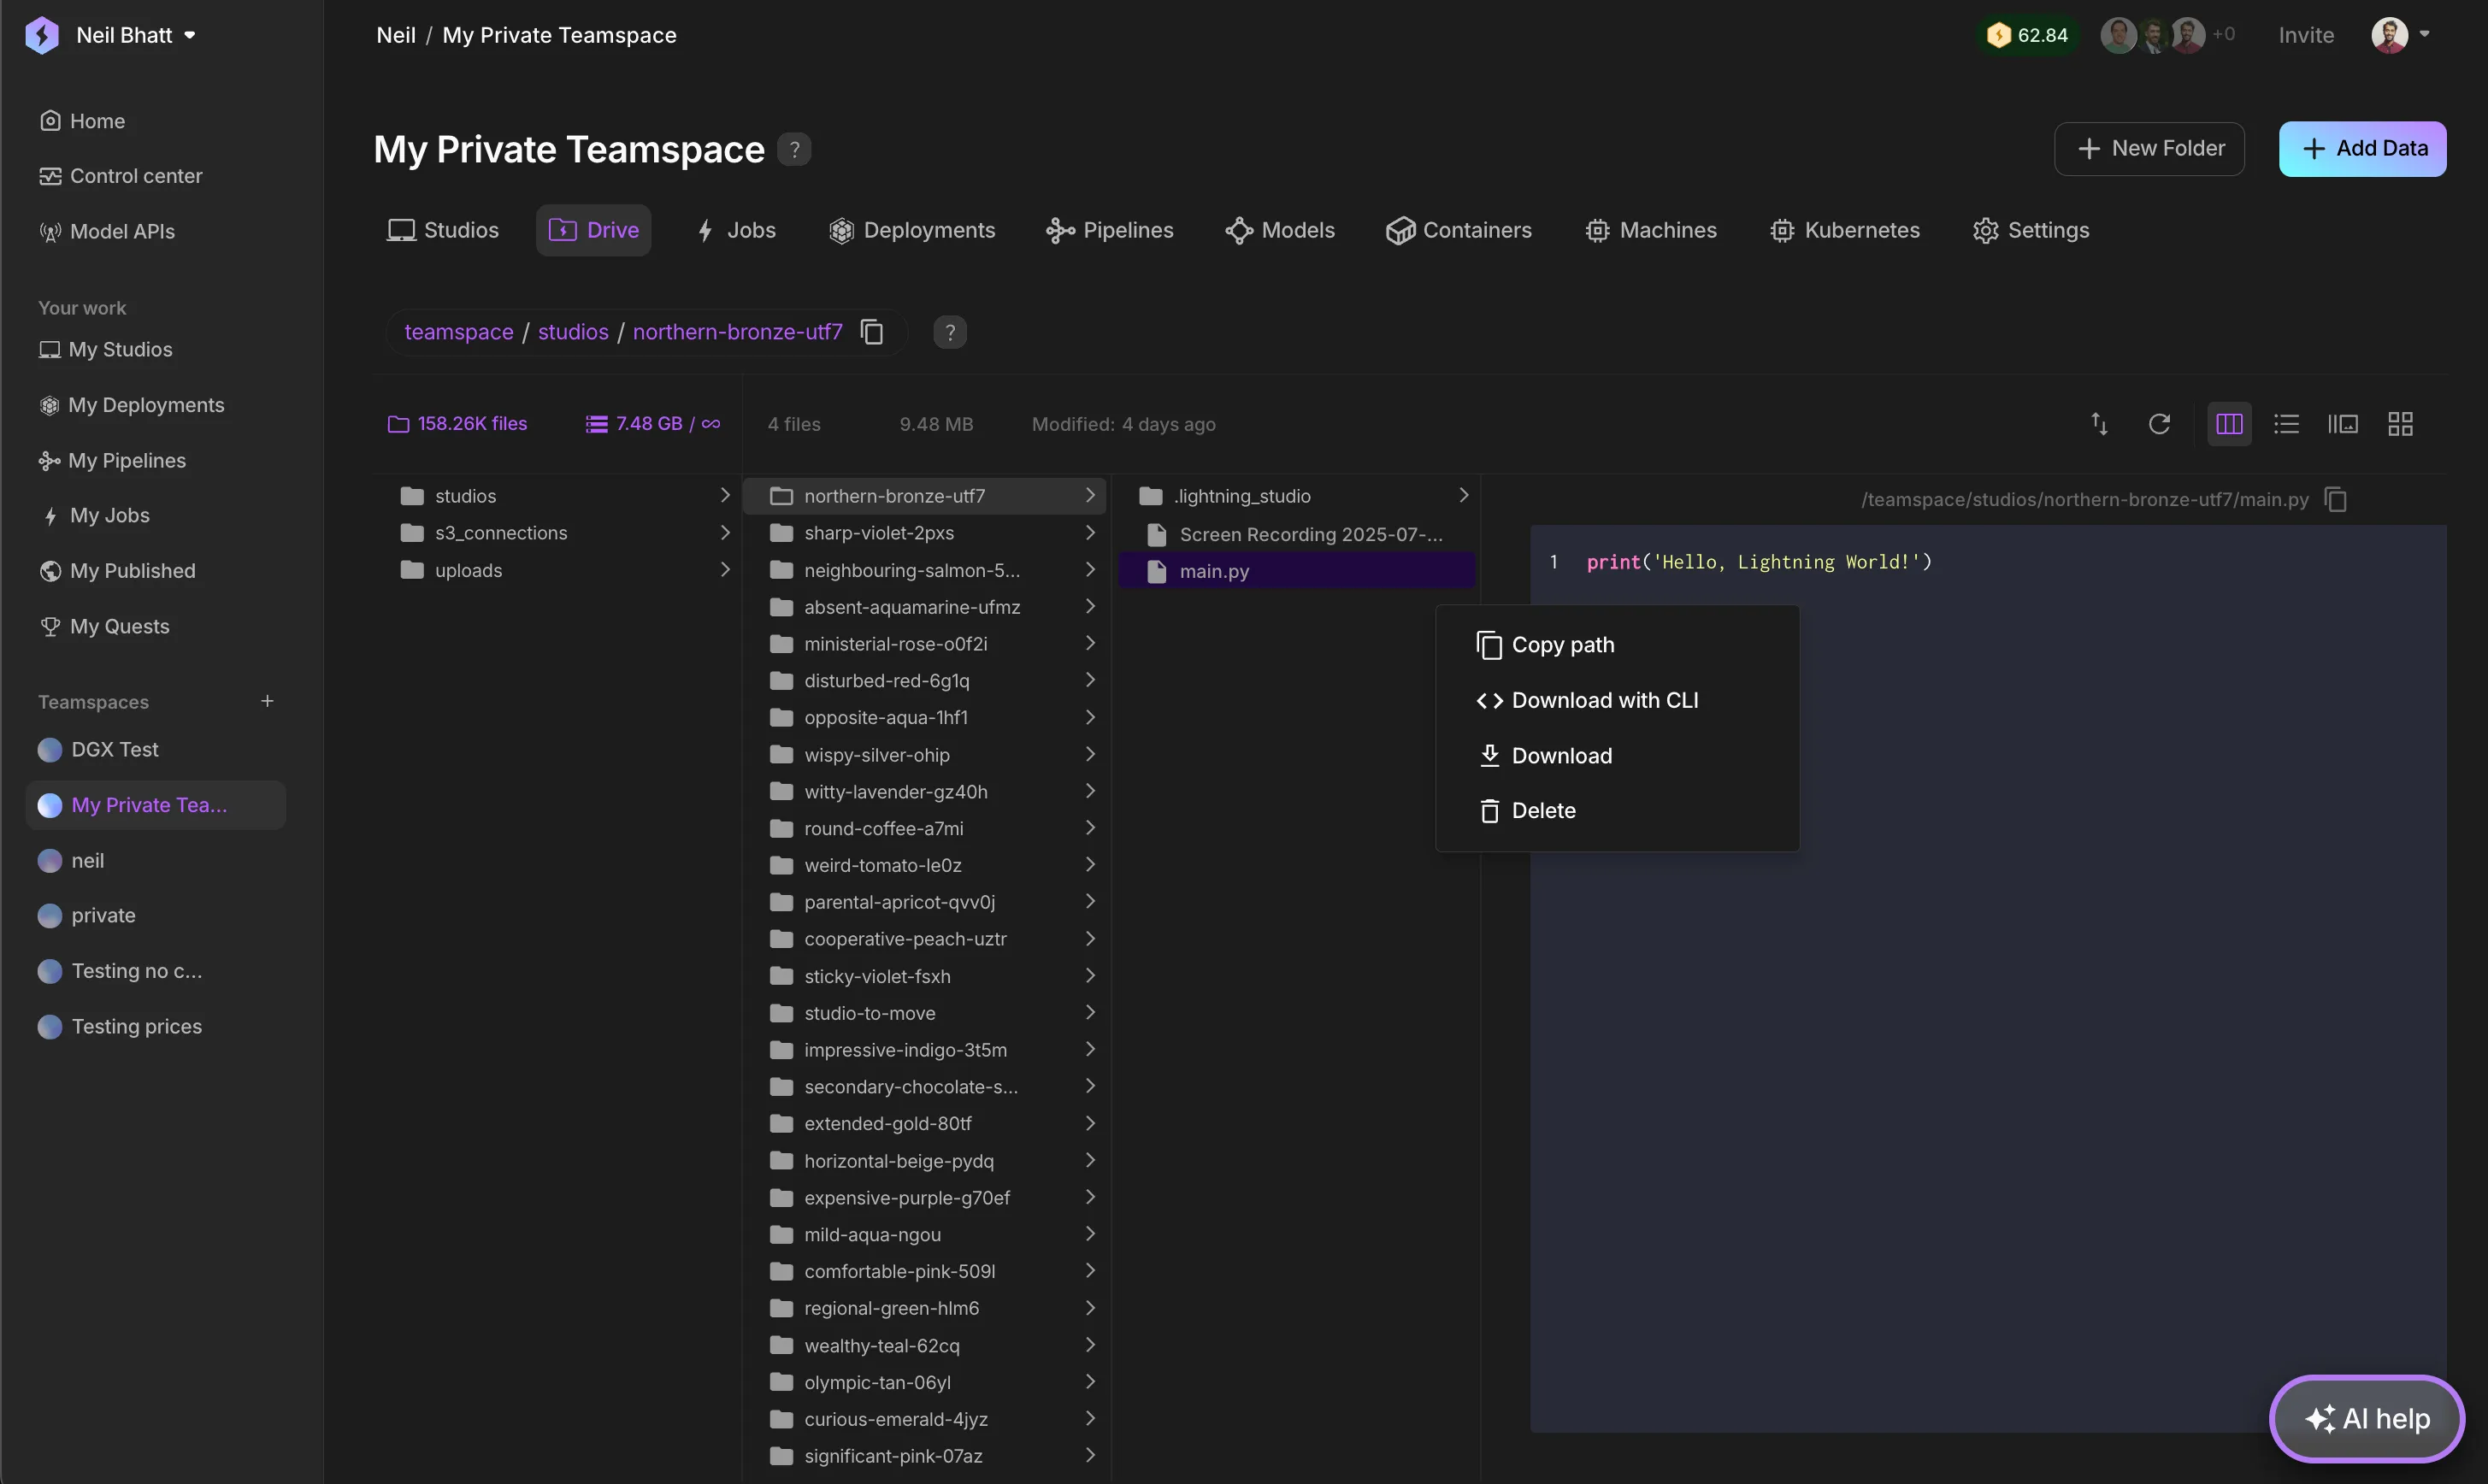Open the Lightning logo in top left

coord(41,35)
